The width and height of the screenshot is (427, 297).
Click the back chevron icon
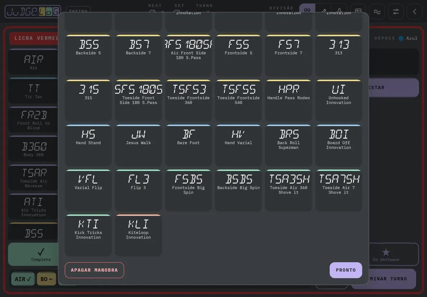click(414, 12)
